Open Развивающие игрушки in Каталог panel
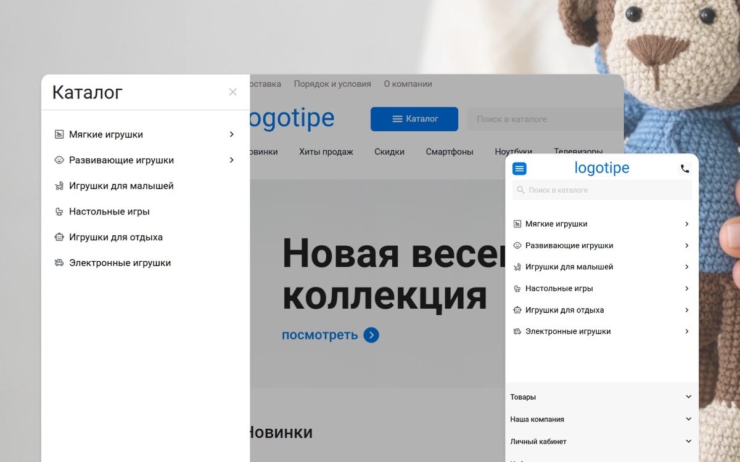740x462 pixels. tap(121, 160)
